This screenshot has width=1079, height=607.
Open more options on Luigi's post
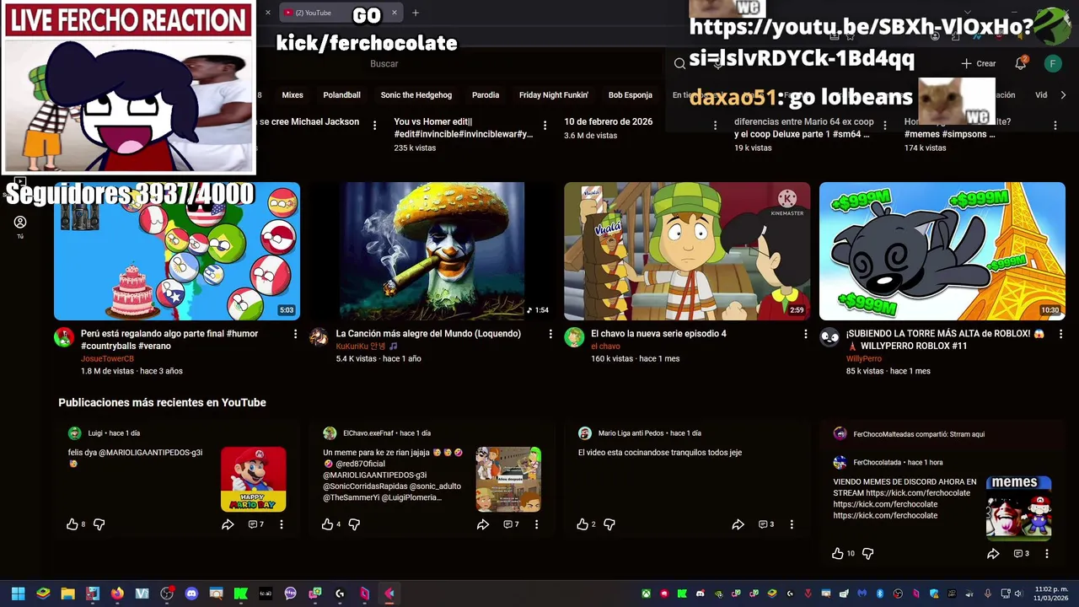pyautogui.click(x=282, y=524)
